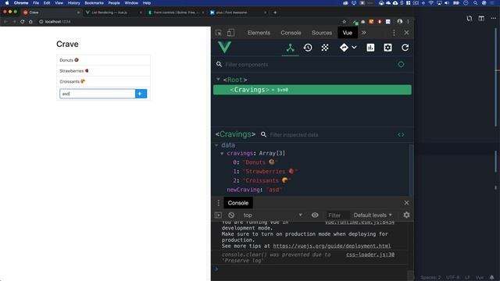Image resolution: width=500 pixels, height=281 pixels.
Task: Activate the select component target icon
Action: (x=401, y=64)
